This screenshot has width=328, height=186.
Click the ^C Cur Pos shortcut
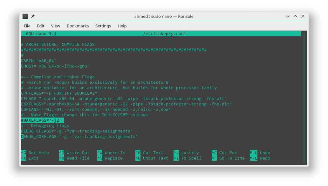[x=224, y=153]
